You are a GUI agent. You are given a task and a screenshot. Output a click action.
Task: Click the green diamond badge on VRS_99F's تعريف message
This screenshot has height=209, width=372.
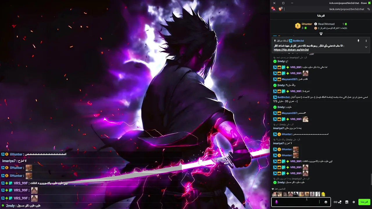287,91
